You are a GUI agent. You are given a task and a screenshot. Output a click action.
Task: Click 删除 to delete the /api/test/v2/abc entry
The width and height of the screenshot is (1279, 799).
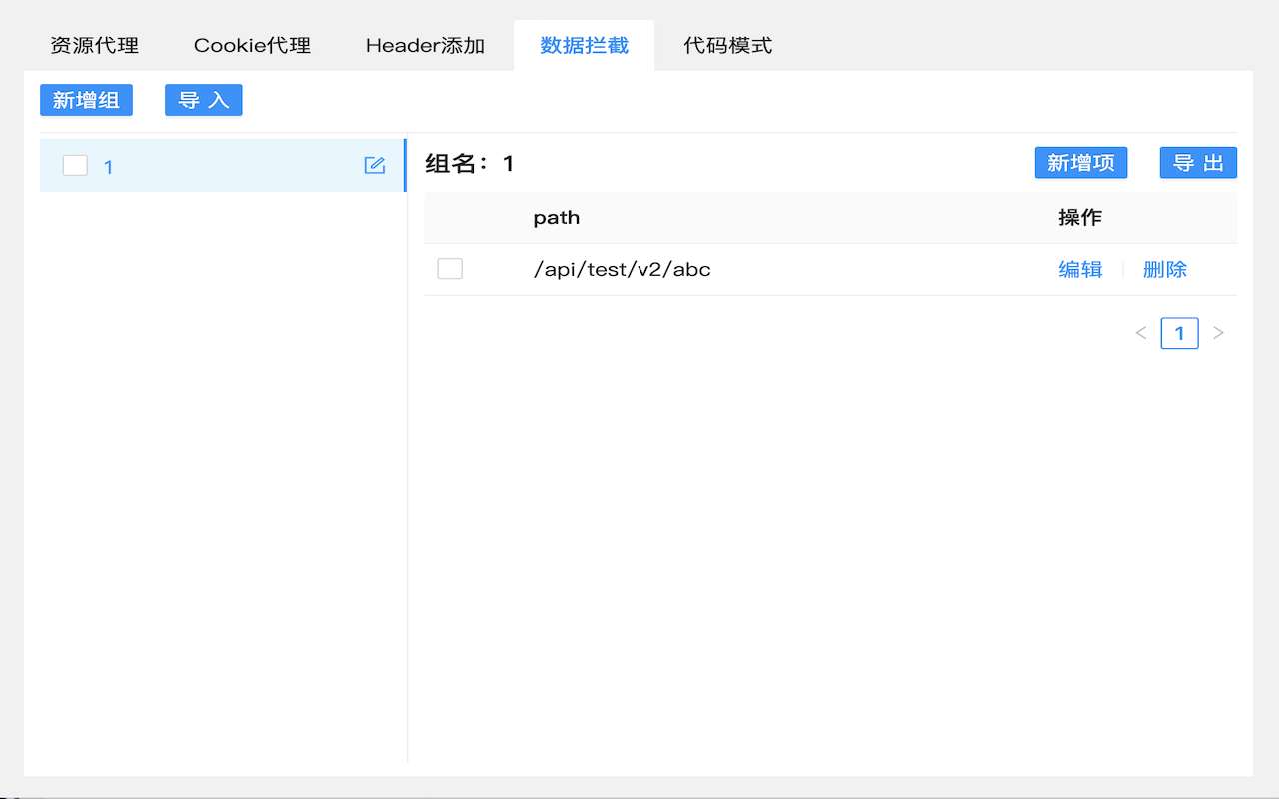coord(1164,268)
